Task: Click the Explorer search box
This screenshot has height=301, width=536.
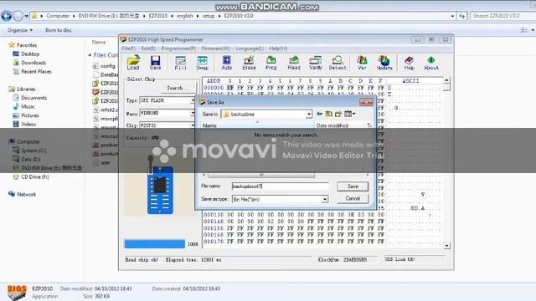Action: (502, 16)
